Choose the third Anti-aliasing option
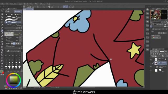Screen dimensions: 168x94 (x=16, y=44)
